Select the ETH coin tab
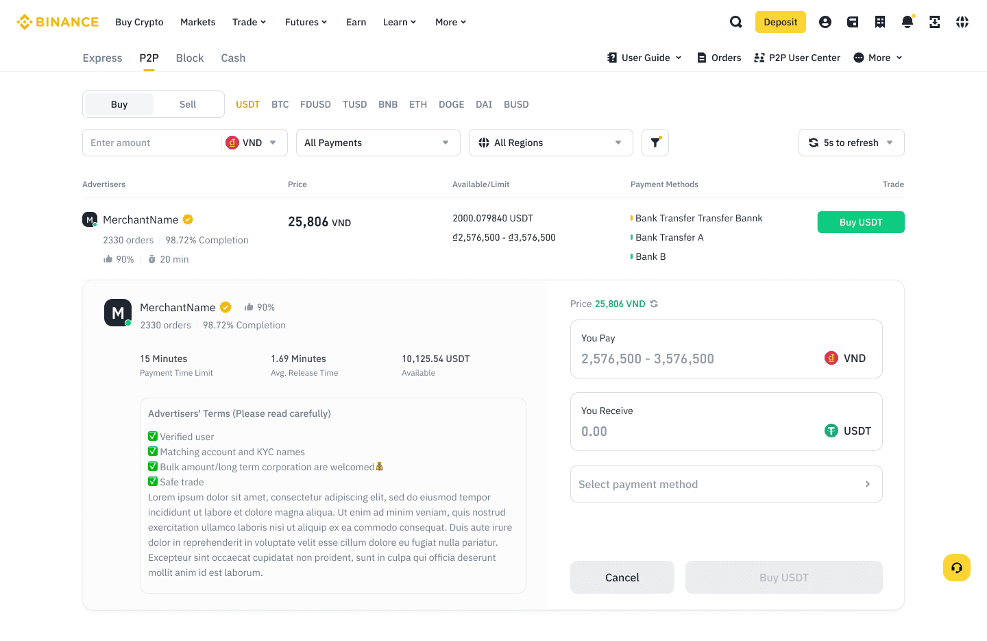The image size is (987, 641). click(x=418, y=104)
